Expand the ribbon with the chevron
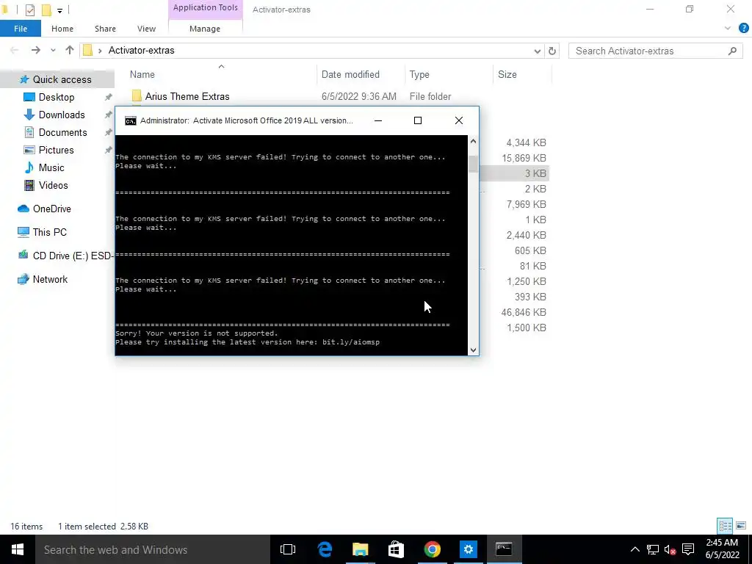This screenshot has height=564, width=752. point(728,29)
